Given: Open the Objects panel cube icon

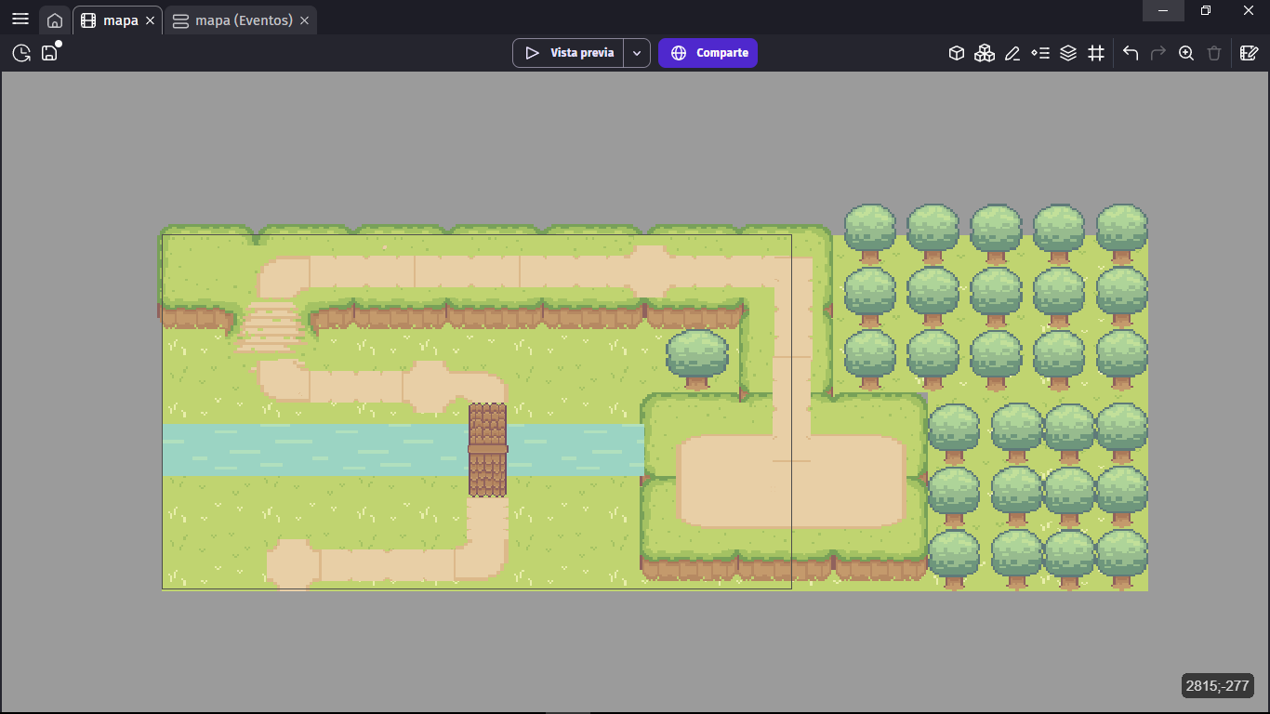Looking at the screenshot, I should click(x=957, y=53).
